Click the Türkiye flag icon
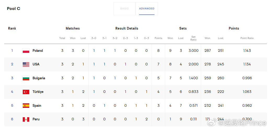Screen dimensions: 269x129 (26, 92)
